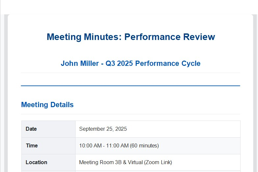
Task: Click the Meeting Minutes: Performance Review title
Action: 131,37
